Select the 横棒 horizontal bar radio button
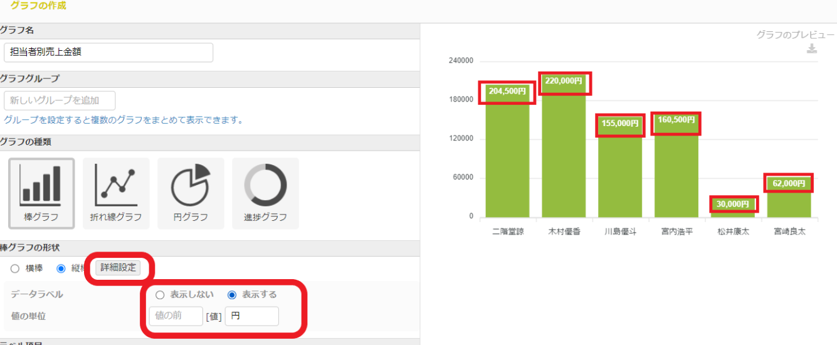837x345 pixels. coord(15,268)
